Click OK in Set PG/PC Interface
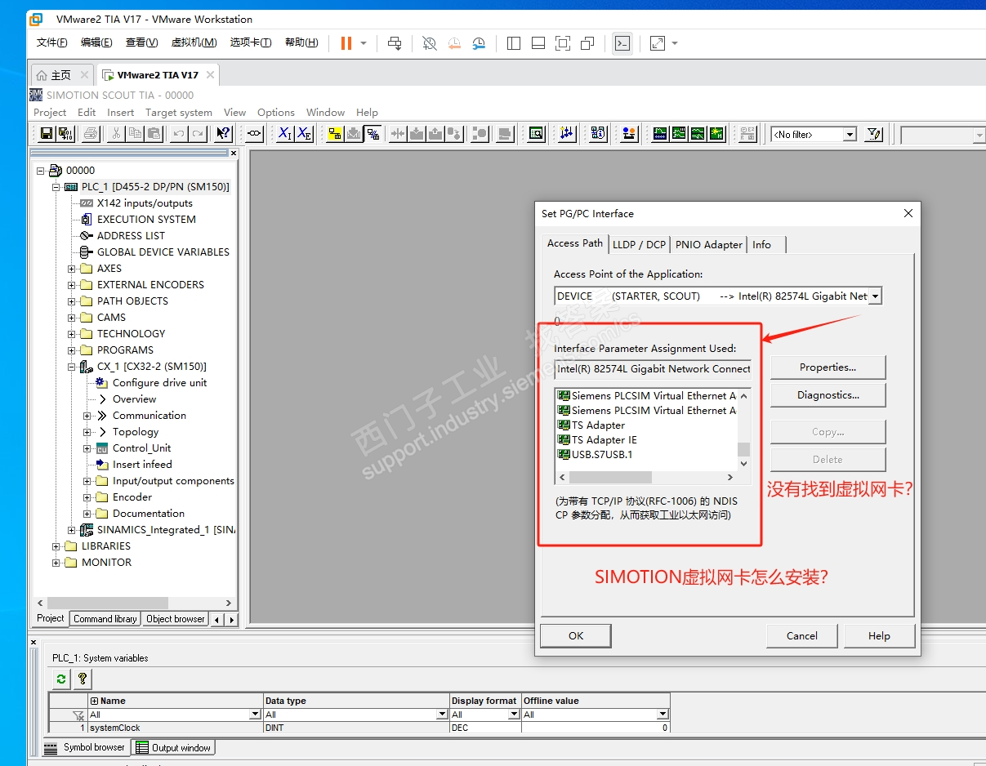The height and width of the screenshot is (766, 986). pyautogui.click(x=576, y=636)
